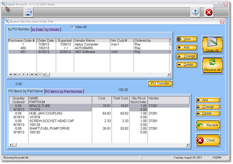Open the PO Items by Part Number tab
The width and height of the screenshot is (233, 164).
(64, 91)
